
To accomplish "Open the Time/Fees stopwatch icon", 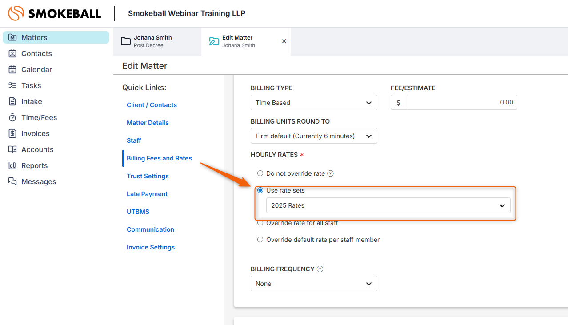I will 12,117.
